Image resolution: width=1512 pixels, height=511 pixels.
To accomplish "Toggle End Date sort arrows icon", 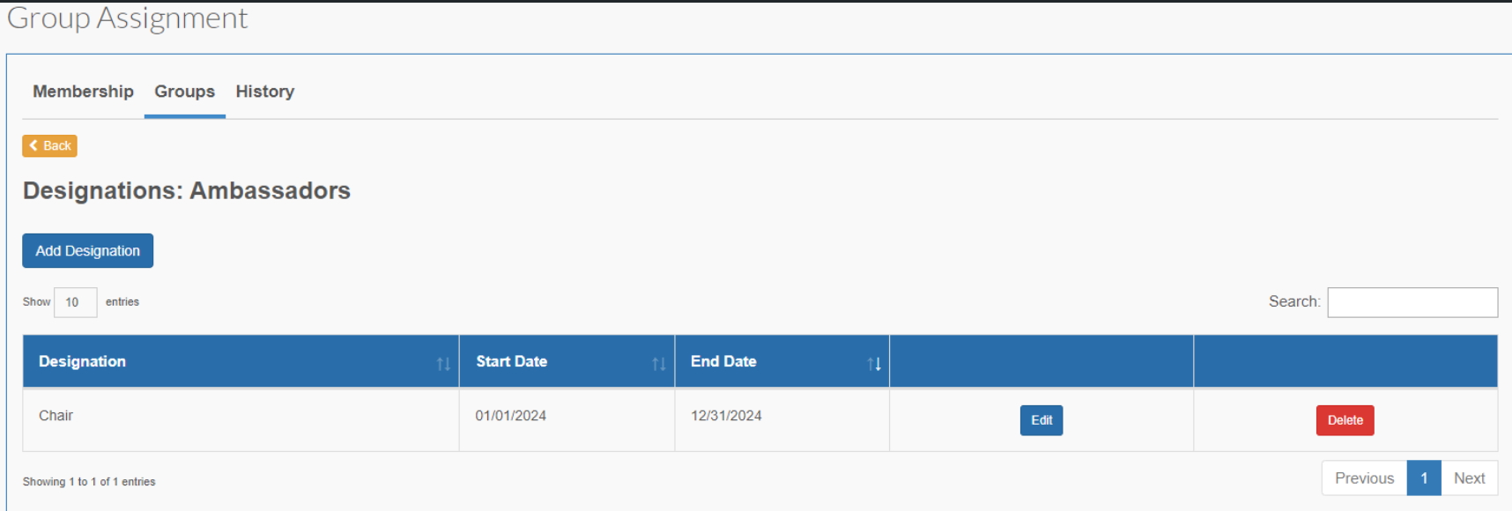I will [874, 364].
